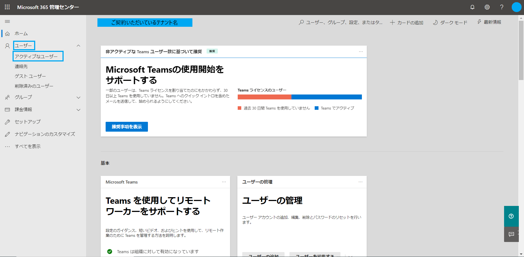Open 削除済みのユーザー page
Image resolution: width=524 pixels, height=257 pixels.
[x=34, y=86]
